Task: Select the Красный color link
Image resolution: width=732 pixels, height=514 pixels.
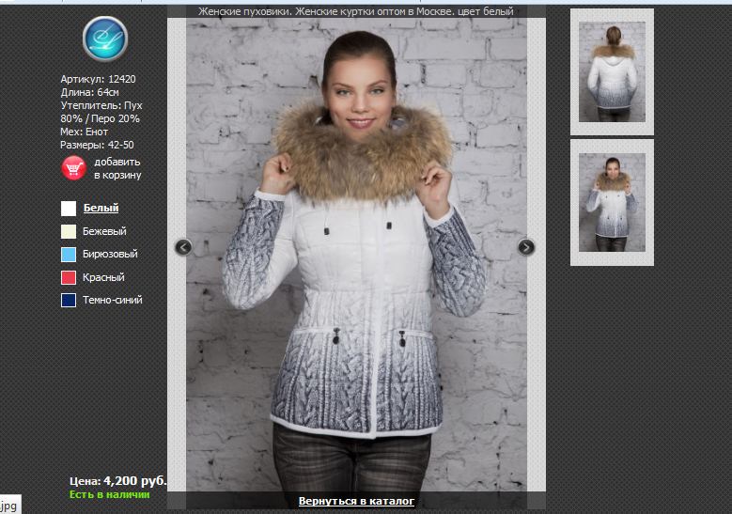Action: (103, 277)
